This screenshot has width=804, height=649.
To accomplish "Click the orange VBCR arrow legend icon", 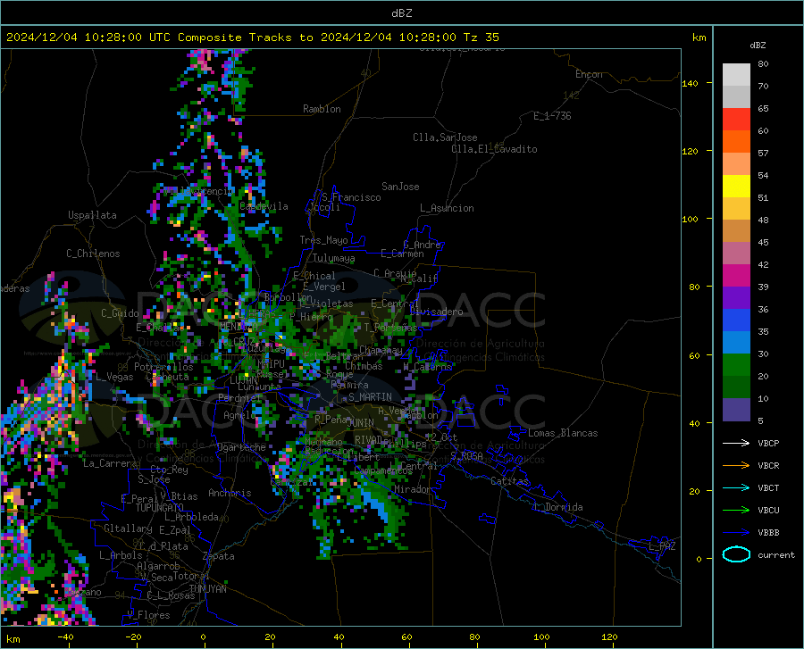I will (736, 466).
